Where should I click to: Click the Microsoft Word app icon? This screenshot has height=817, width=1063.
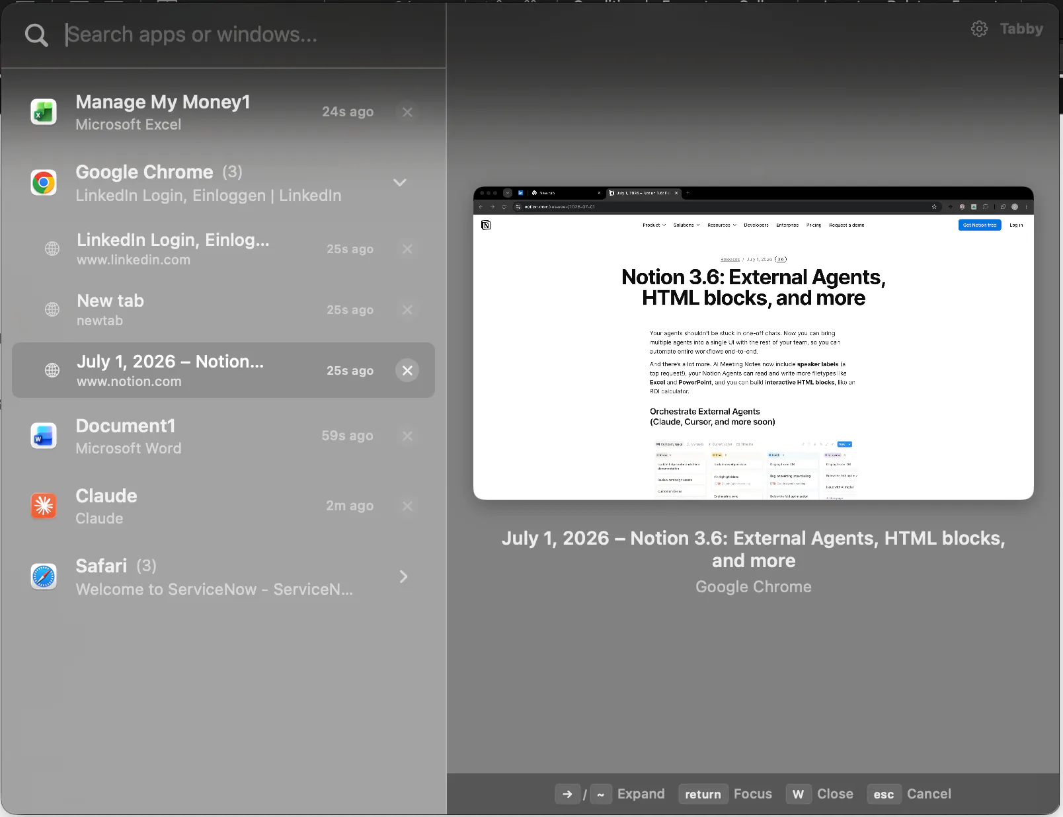pos(44,436)
